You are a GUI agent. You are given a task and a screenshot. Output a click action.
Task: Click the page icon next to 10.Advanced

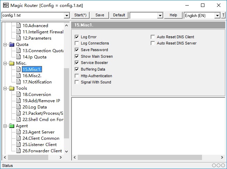tap(18, 26)
